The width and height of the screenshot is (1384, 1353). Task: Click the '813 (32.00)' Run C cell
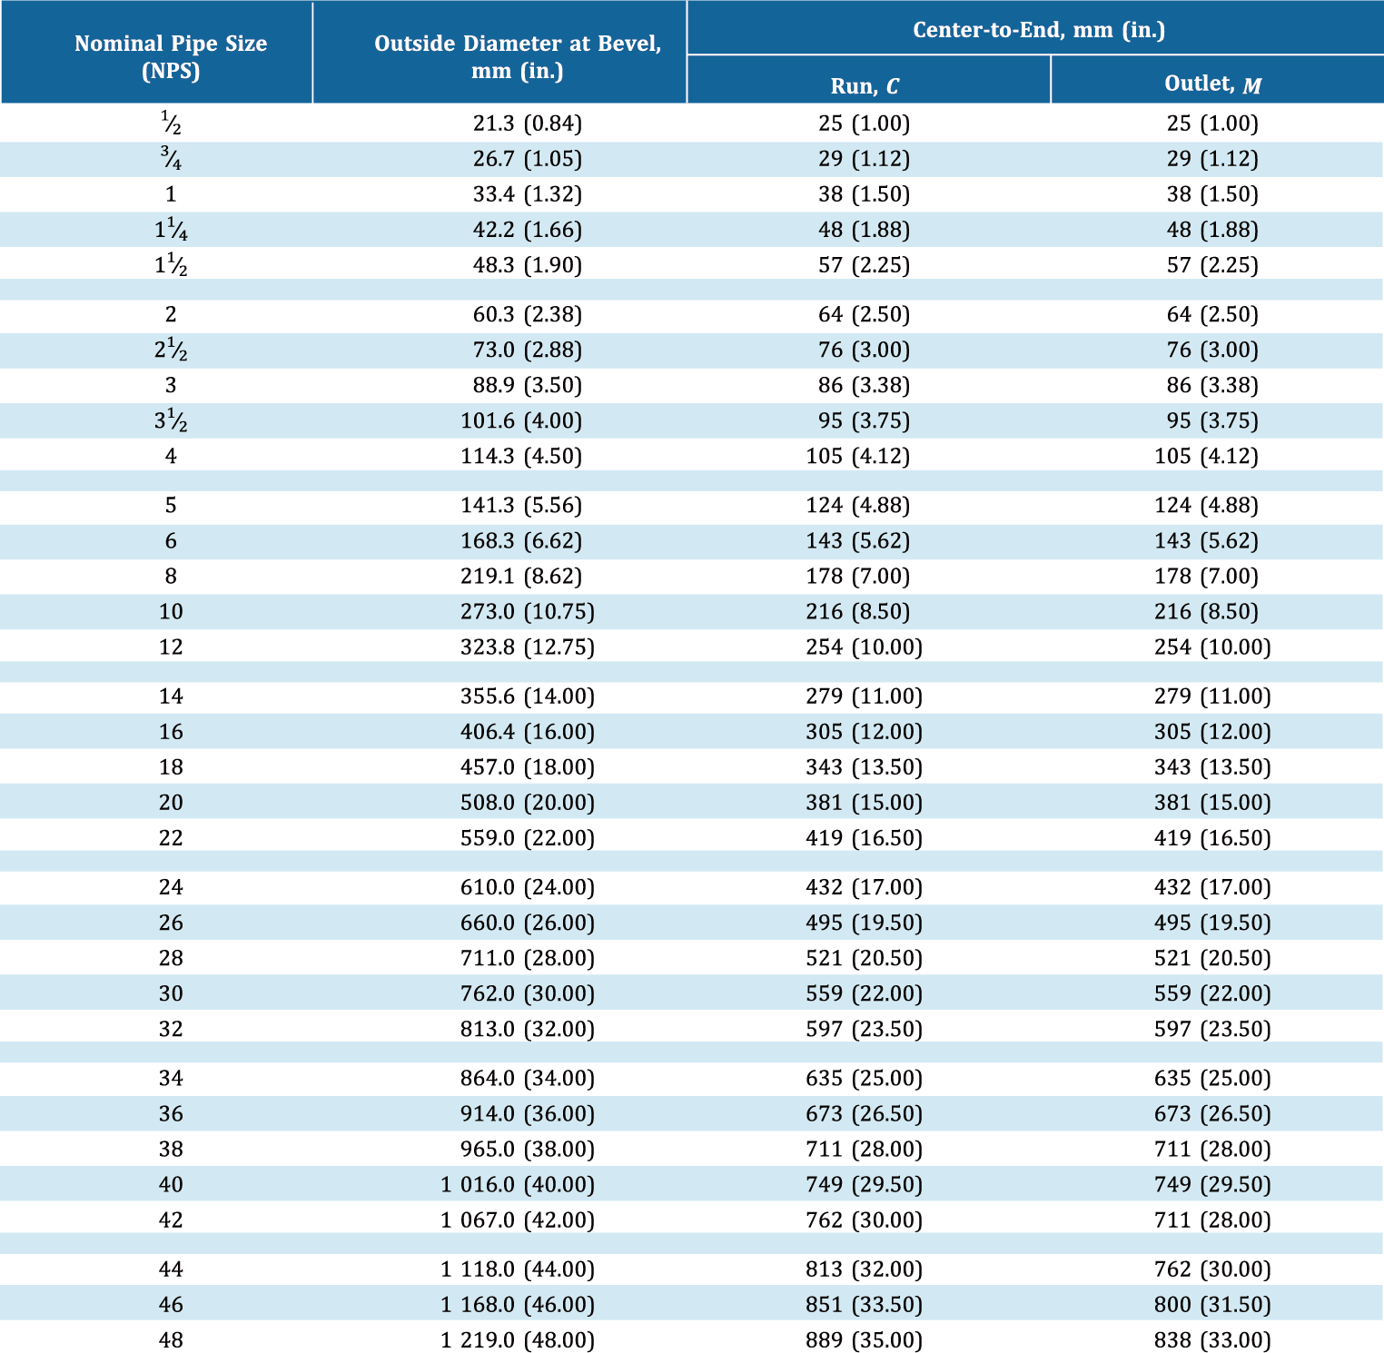(x=865, y=1268)
